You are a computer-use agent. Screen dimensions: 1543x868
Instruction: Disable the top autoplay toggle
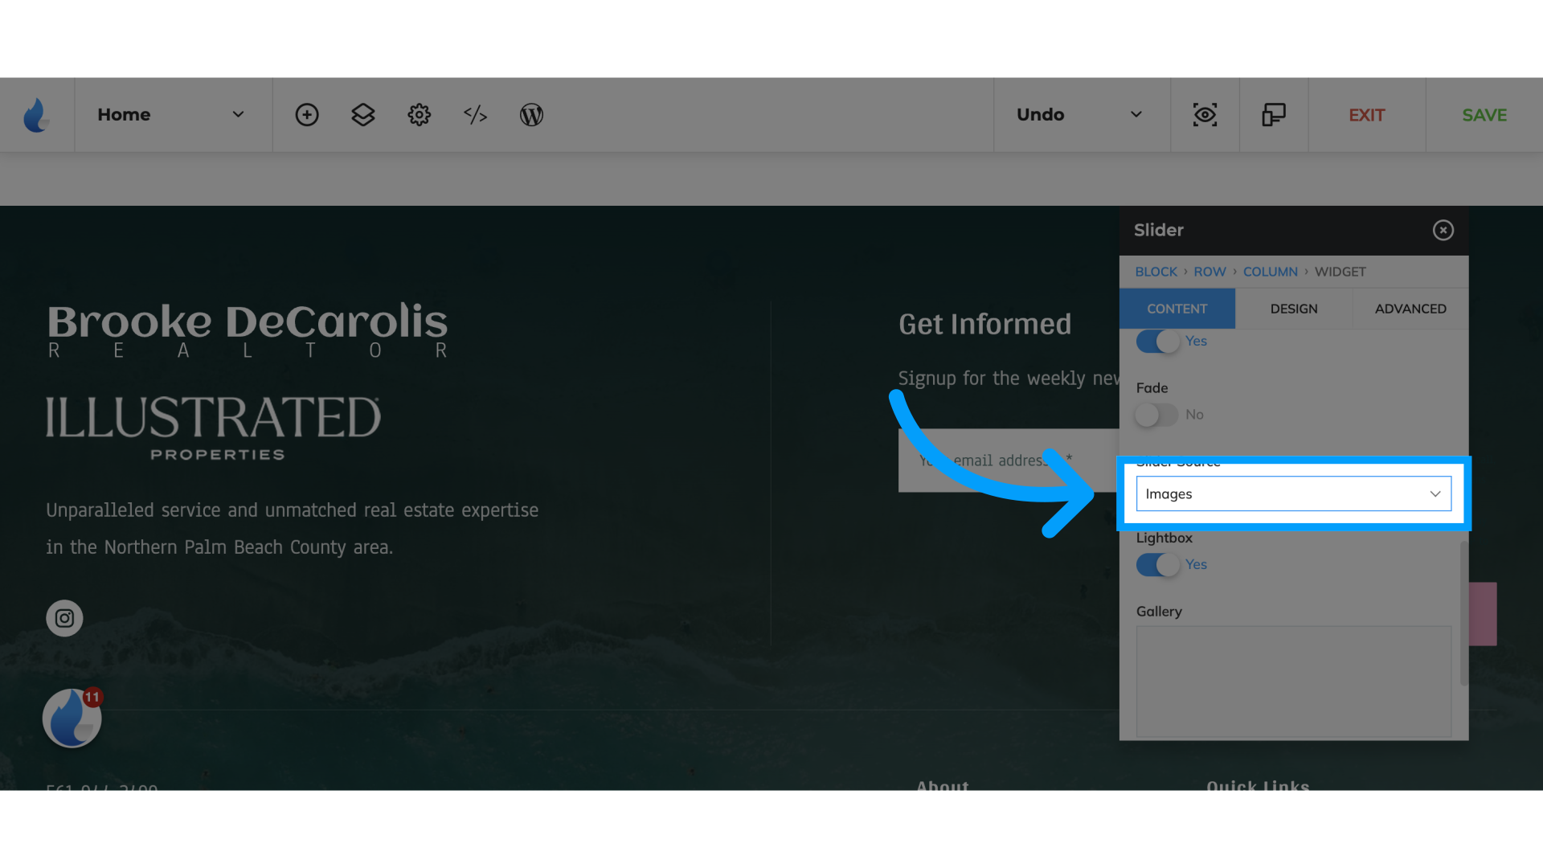1157,340
